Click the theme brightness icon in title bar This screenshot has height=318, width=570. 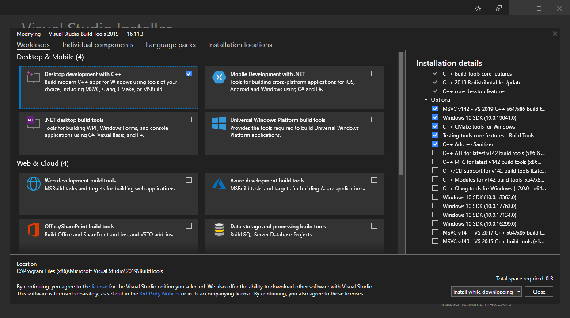pyautogui.click(x=478, y=8)
